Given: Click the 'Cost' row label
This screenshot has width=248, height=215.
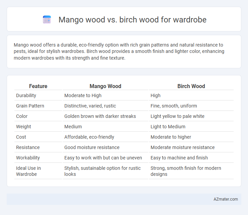Looking at the screenshot, I should point(21,137).
